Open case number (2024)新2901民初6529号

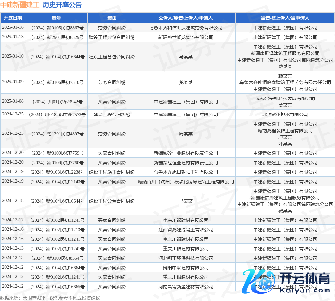[56, 37]
